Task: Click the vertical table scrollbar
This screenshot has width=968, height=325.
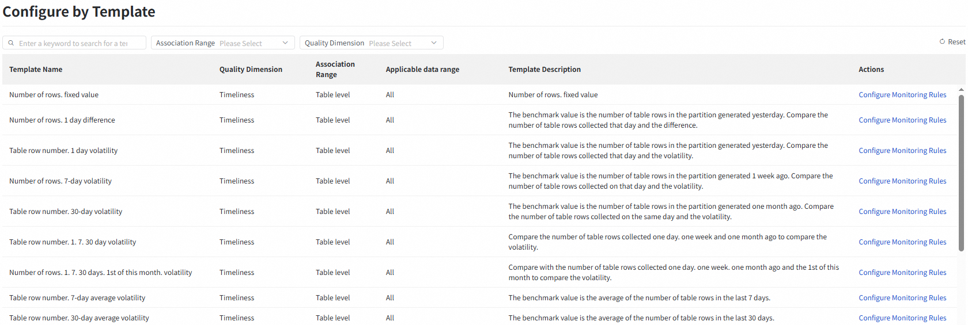Action: (961, 173)
